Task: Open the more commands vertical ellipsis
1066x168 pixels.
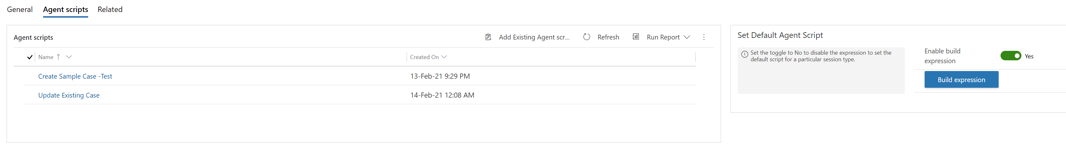Action: coord(704,37)
